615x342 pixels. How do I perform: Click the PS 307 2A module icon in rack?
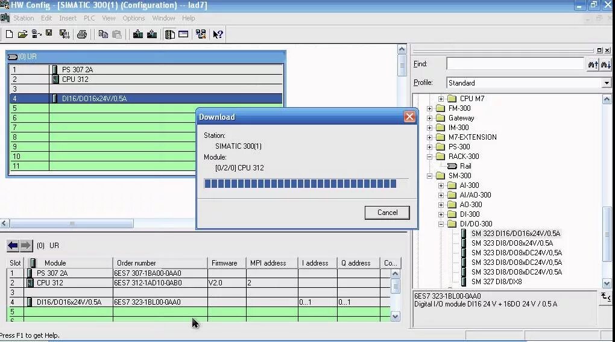55,70
